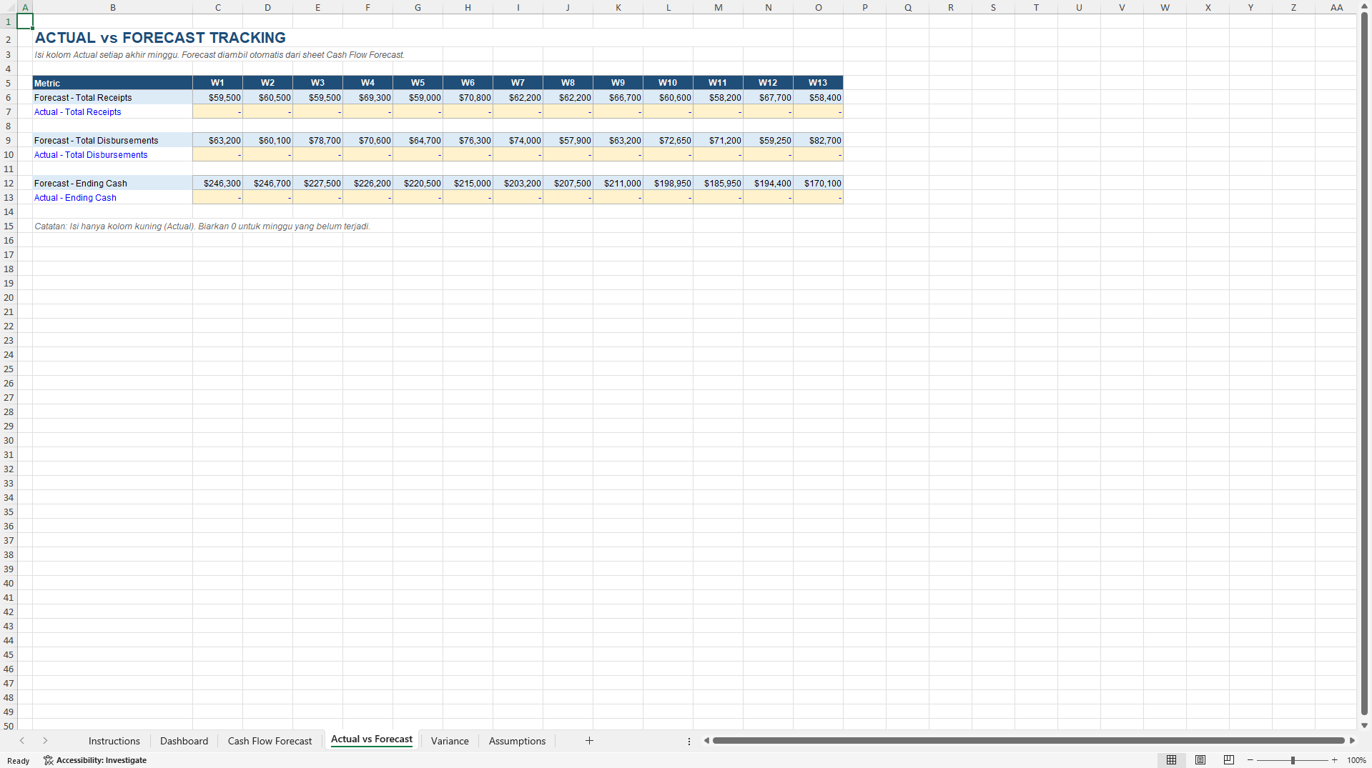Open the Assumptions sheet tab
1372x768 pixels.
[x=517, y=741]
